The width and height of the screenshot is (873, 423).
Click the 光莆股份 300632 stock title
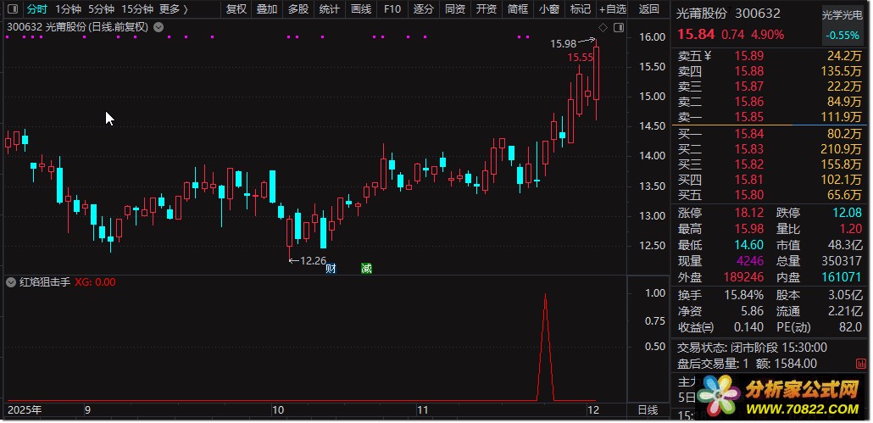click(728, 14)
